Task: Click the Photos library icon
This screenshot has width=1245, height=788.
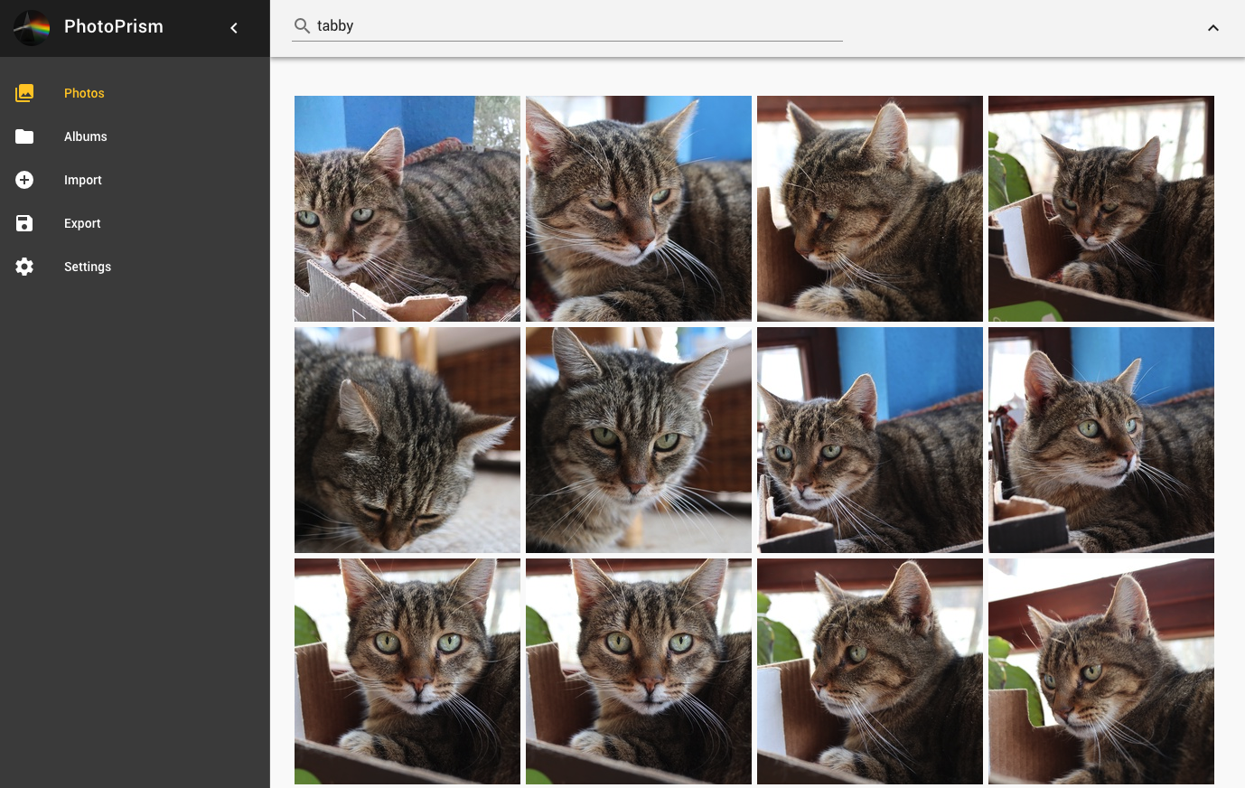Action: (24, 93)
